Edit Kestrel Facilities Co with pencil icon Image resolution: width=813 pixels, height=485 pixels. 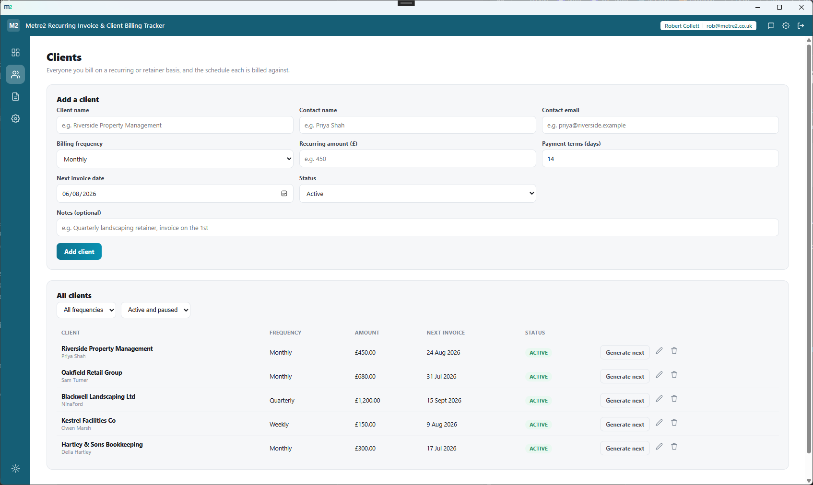(659, 423)
